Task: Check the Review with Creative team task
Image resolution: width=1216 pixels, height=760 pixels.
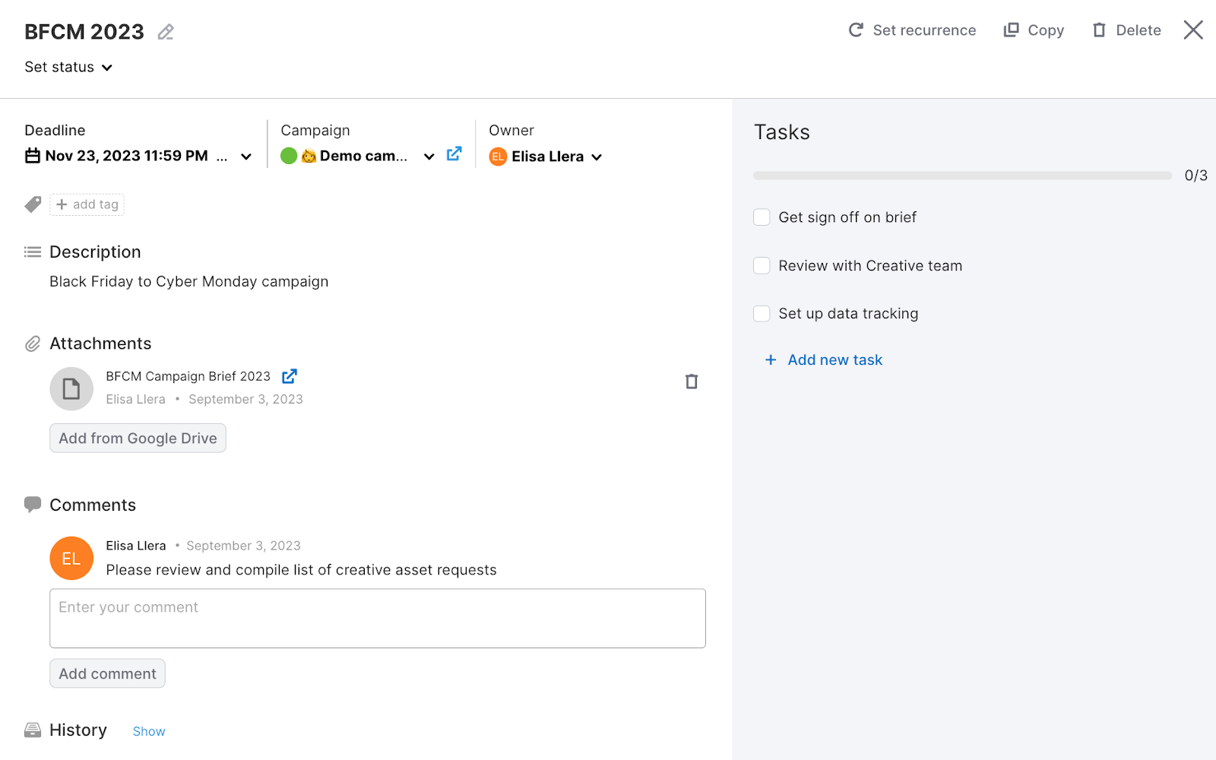Action: [762, 265]
